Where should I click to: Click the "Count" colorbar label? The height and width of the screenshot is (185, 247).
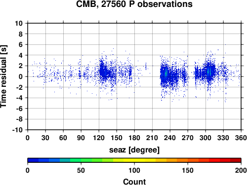click(134, 182)
